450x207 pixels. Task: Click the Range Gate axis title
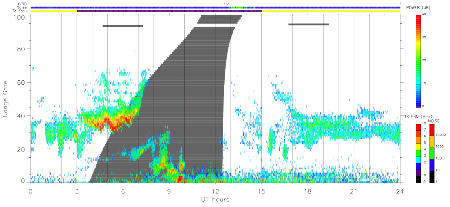pyautogui.click(x=6, y=99)
